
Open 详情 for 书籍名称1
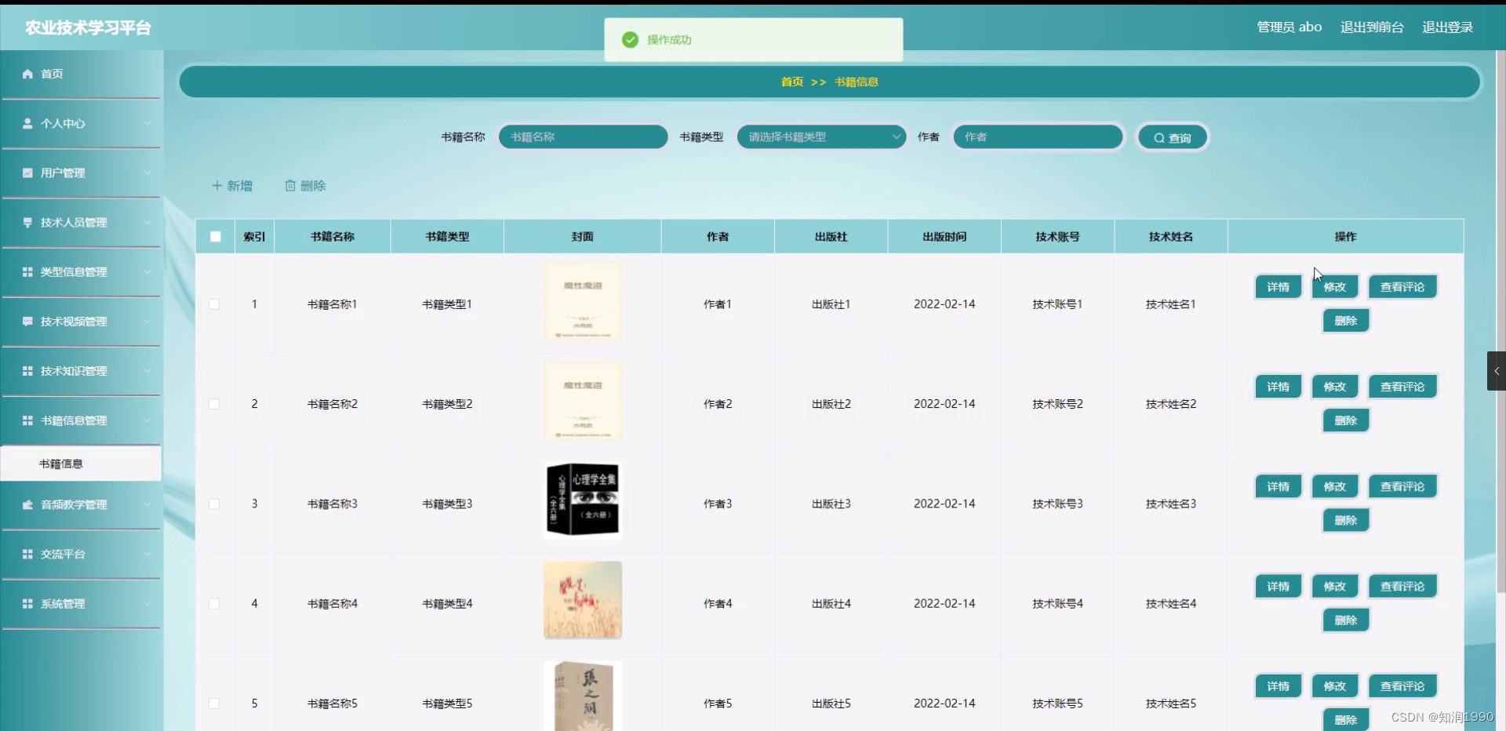(x=1278, y=286)
